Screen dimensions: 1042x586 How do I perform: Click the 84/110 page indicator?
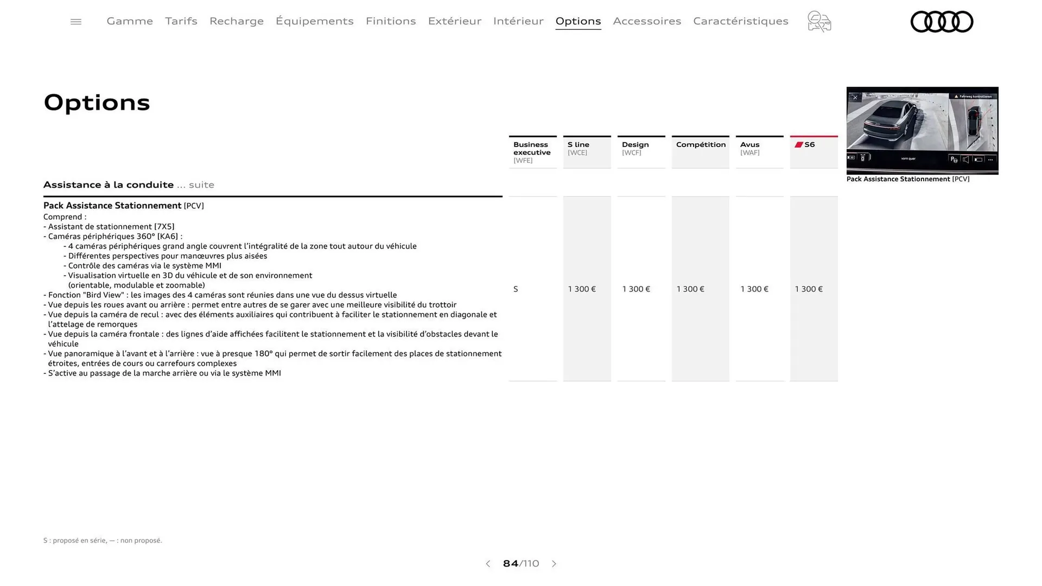tap(520, 564)
